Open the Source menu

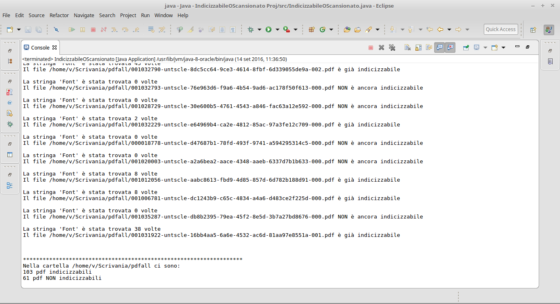[x=36, y=15]
